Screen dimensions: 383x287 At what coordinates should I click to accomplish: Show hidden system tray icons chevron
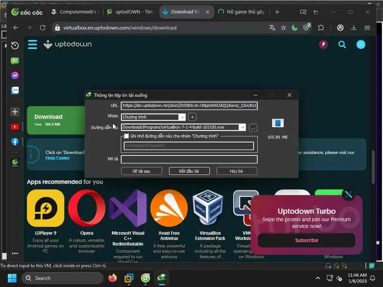click(x=318, y=278)
